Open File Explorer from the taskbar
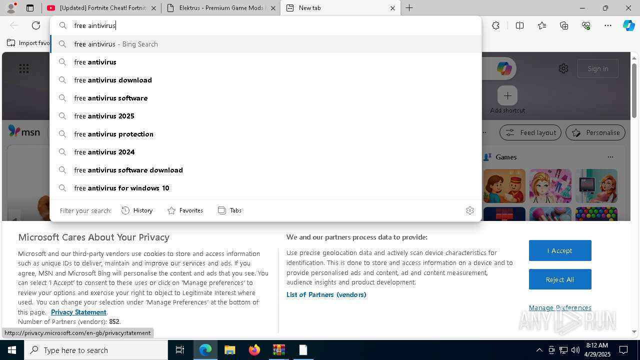 [x=229, y=350]
